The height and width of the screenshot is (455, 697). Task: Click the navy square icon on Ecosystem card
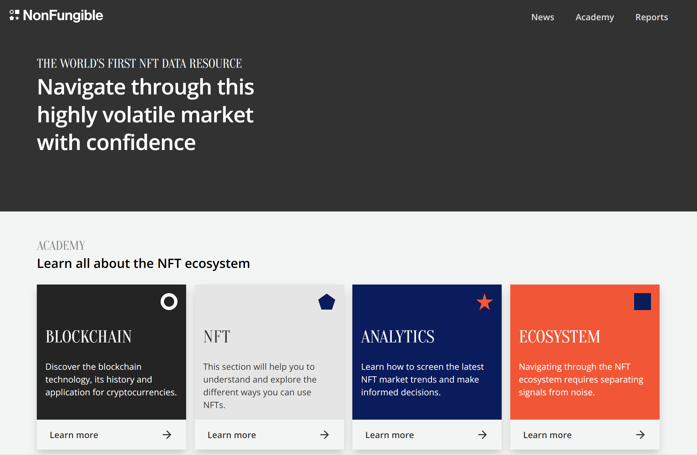pos(642,302)
